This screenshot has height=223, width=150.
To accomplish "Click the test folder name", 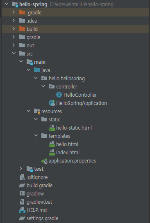I will click(x=39, y=169).
